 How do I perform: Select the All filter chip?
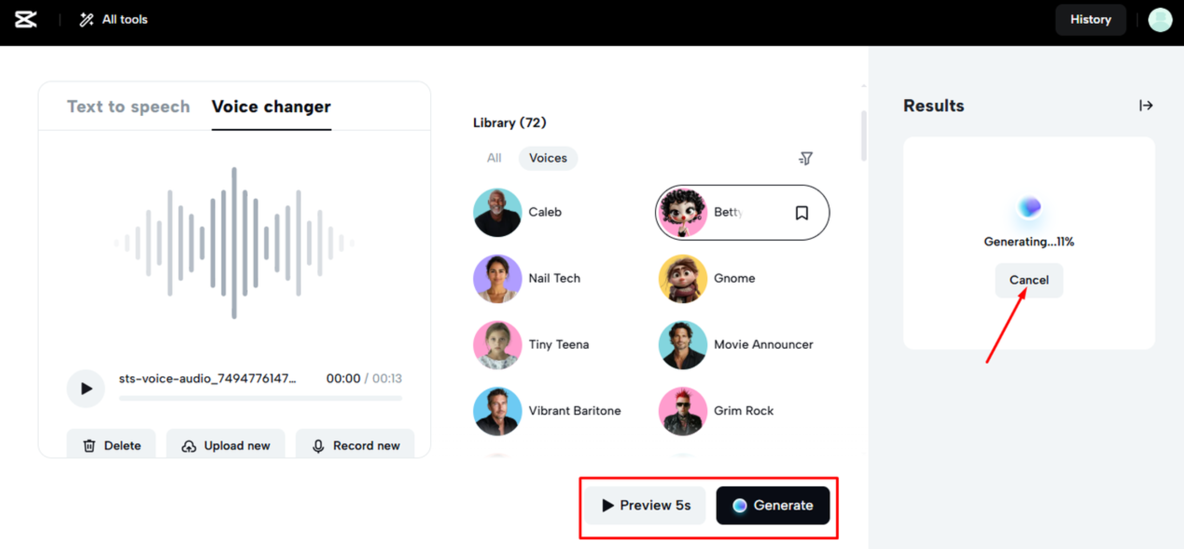(493, 159)
